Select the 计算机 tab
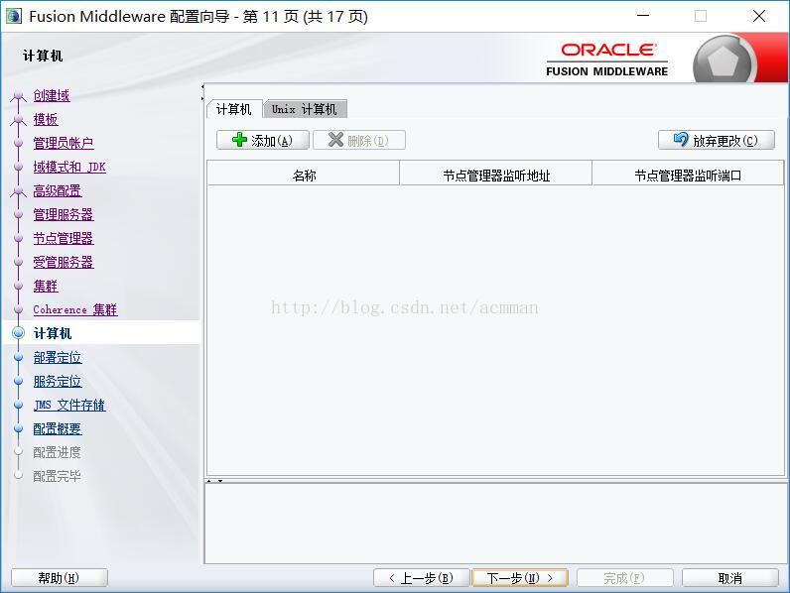 tap(234, 109)
